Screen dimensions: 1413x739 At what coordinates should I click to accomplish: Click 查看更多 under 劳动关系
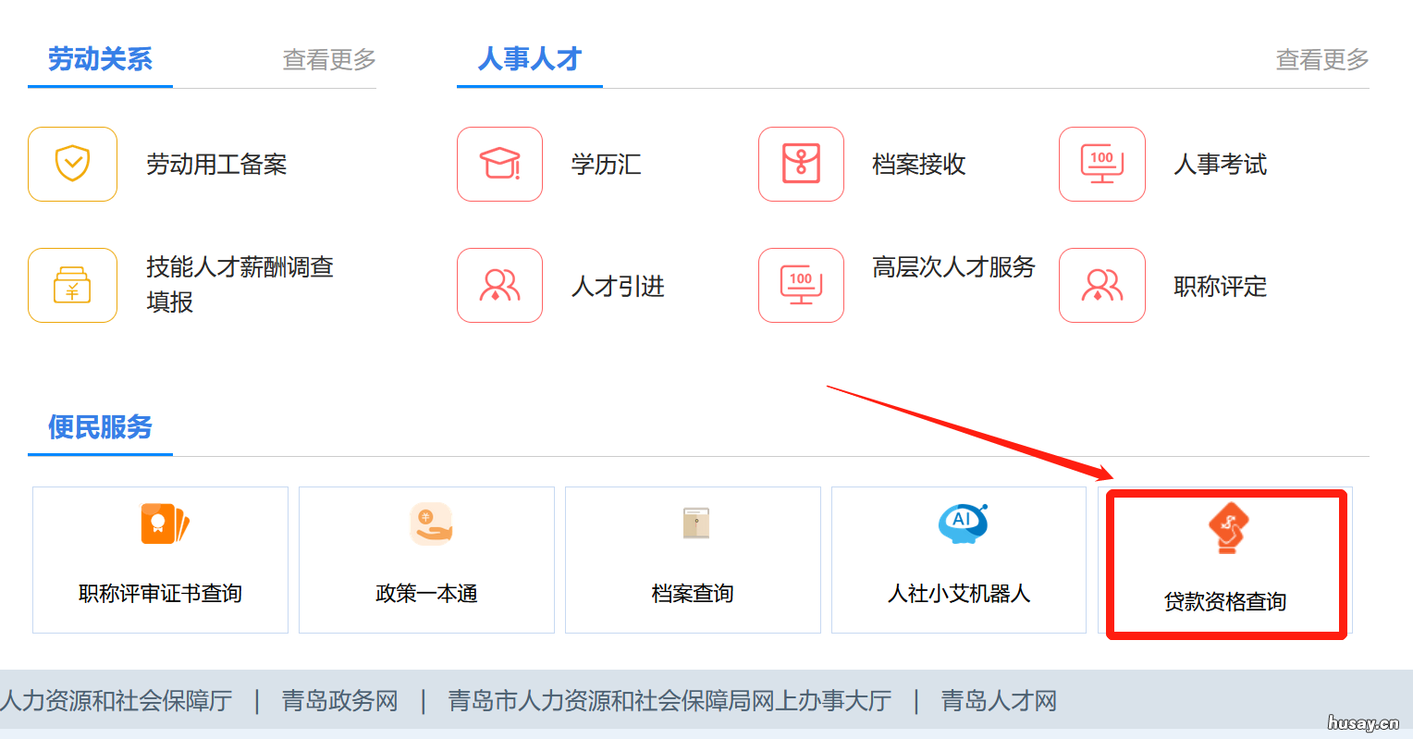click(x=328, y=58)
